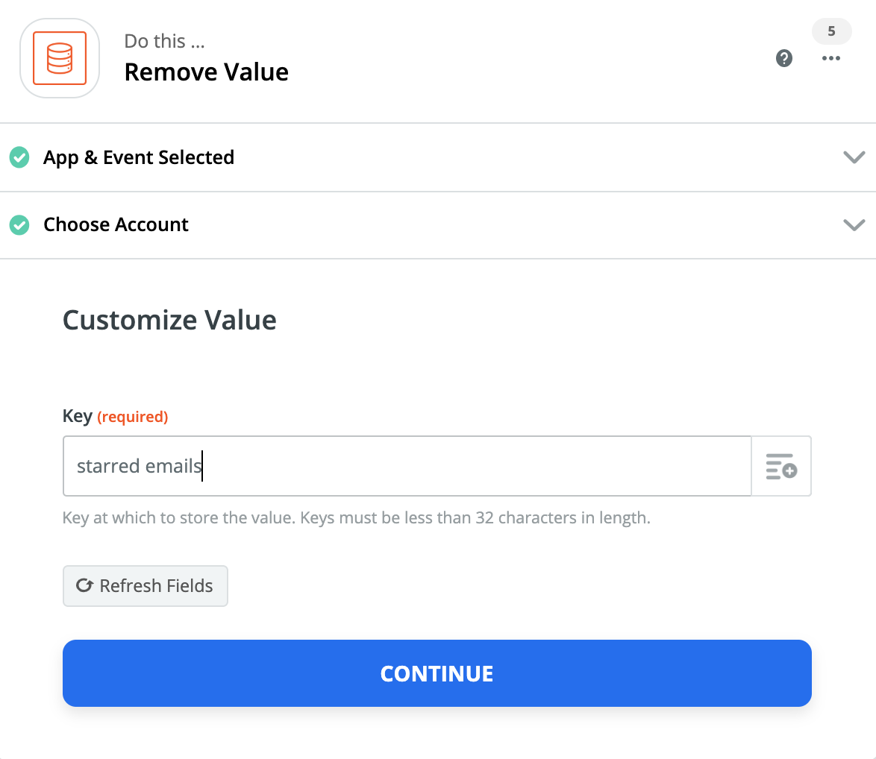The width and height of the screenshot is (876, 759).
Task: Click the Key field label
Action: (77, 416)
